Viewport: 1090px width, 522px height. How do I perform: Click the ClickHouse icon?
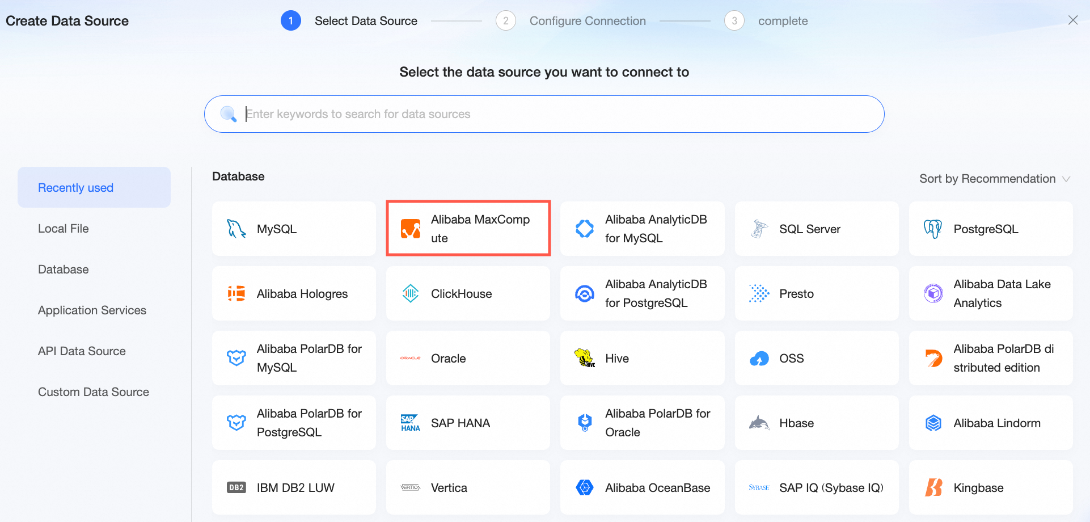[x=411, y=293]
